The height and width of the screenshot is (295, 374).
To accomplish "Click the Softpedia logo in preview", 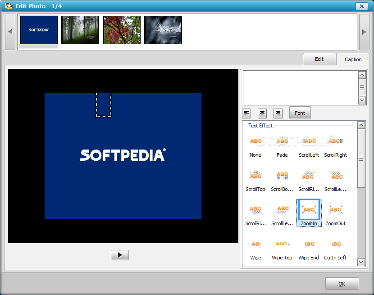I will click(123, 155).
